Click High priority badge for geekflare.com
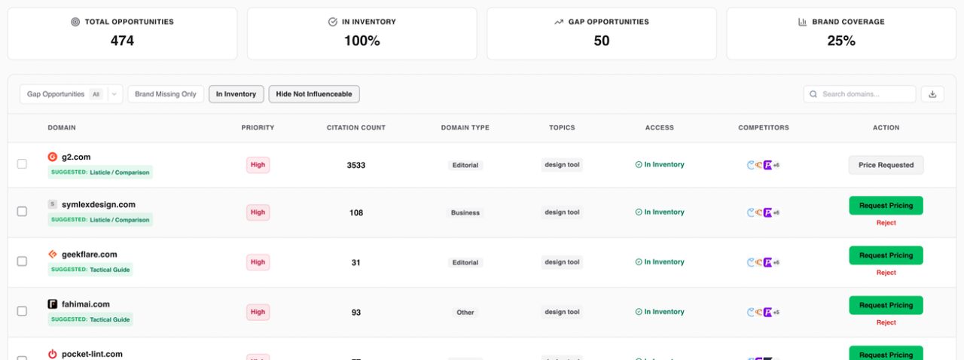 pyautogui.click(x=258, y=262)
